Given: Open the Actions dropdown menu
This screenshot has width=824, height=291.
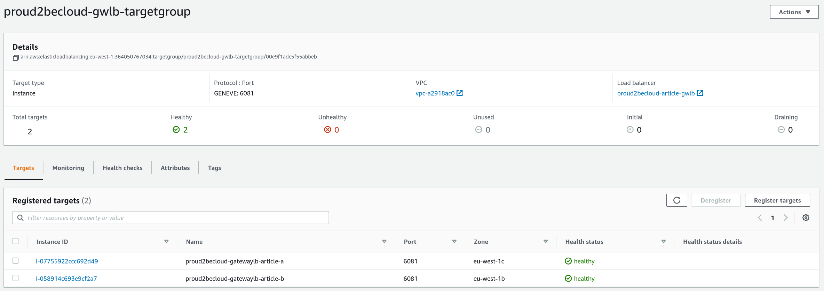Looking at the screenshot, I should point(794,12).
